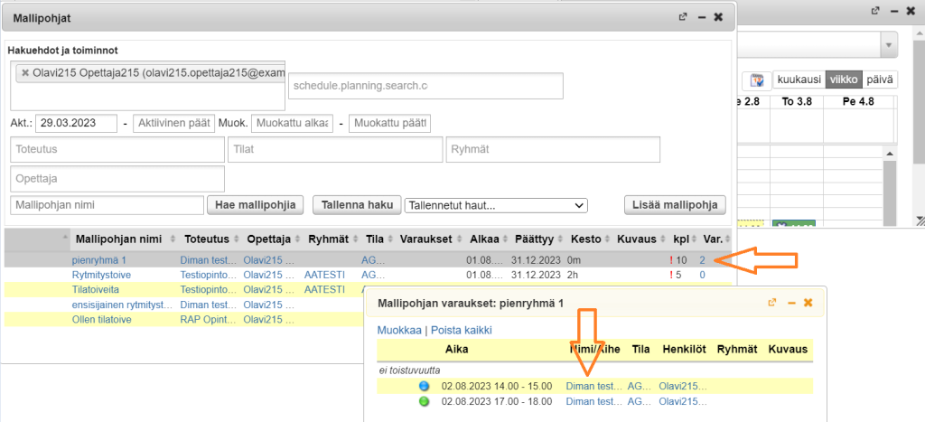Close the Mallipohjan varaukset dialog
925x422 pixels.
pos(808,303)
